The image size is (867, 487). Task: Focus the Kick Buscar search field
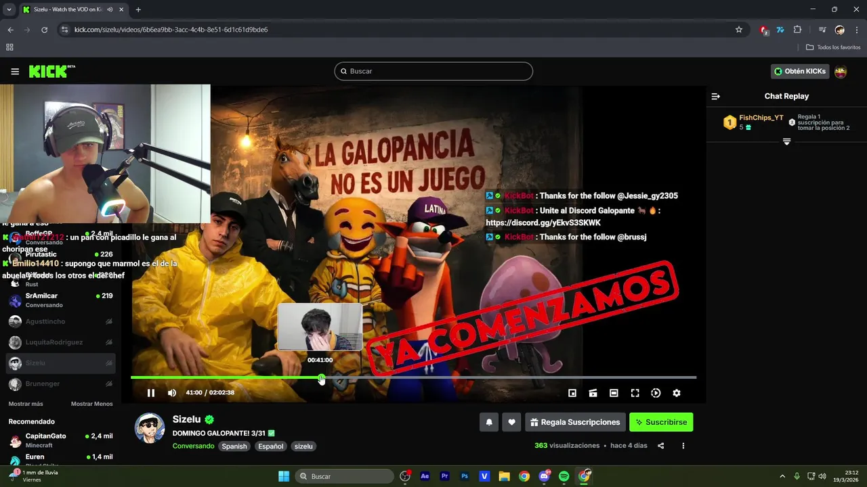pos(433,71)
